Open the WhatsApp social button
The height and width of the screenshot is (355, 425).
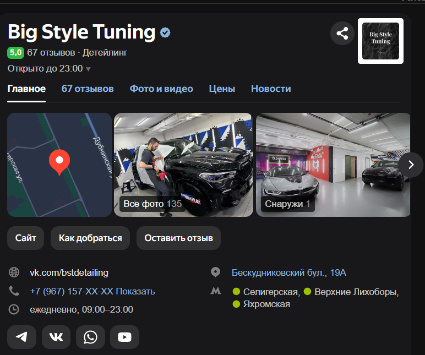tap(90, 337)
